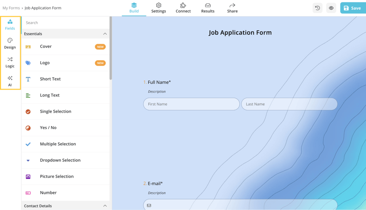Open the AI assistant panel

[10, 82]
